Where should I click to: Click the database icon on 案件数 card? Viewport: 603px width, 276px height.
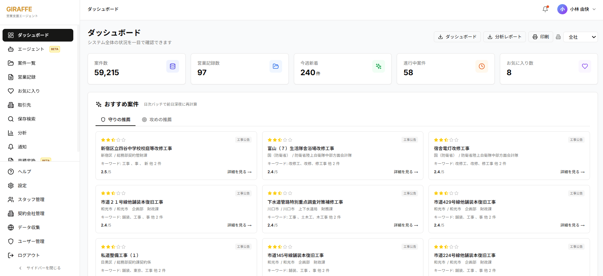[x=173, y=66]
